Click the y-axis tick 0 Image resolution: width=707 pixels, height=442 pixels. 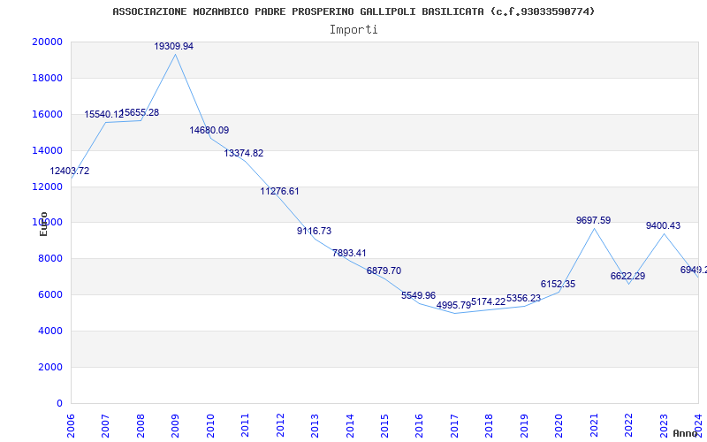point(59,403)
